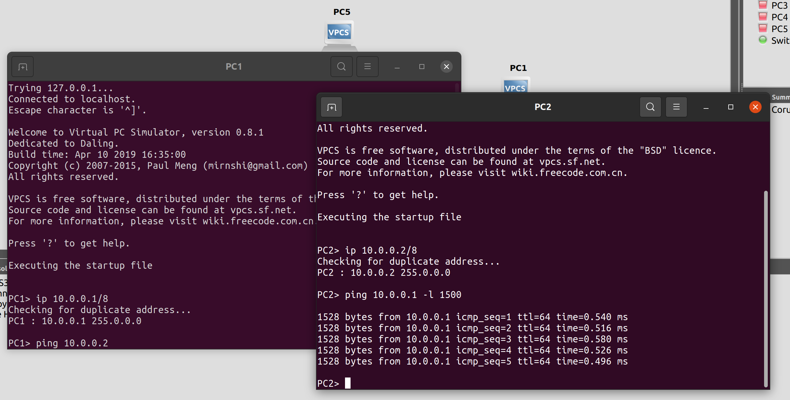Viewport: 790px width, 400px height.
Task: Click the PC1 VPCS device icon on the canvas
Action: [x=515, y=88]
